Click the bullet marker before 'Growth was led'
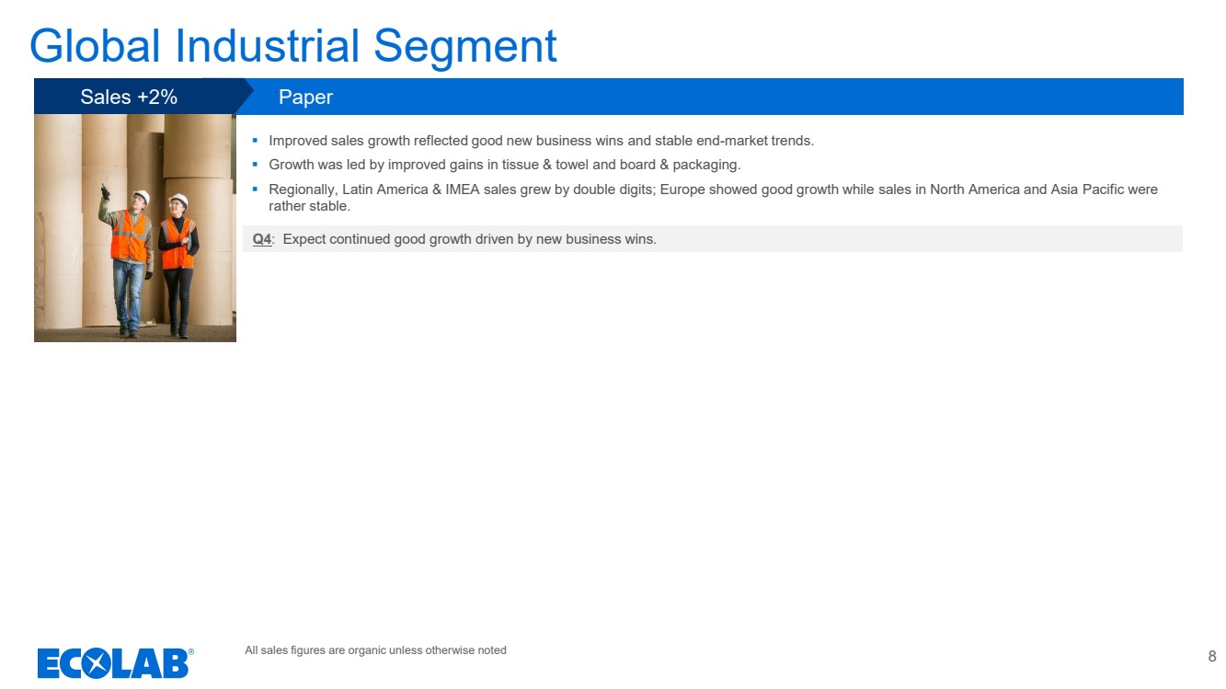1226x689 pixels. (x=255, y=165)
